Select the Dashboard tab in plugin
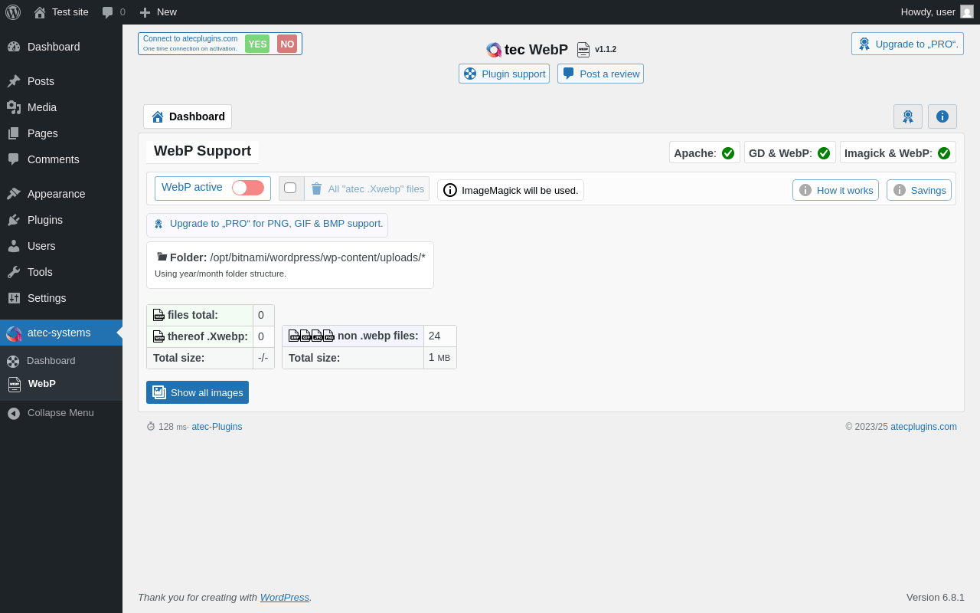Screen dimensions: 980x613 tap(188, 116)
